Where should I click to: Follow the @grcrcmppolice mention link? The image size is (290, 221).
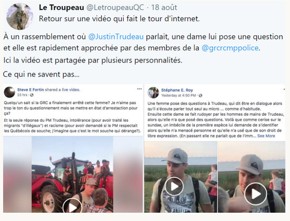click(x=230, y=48)
